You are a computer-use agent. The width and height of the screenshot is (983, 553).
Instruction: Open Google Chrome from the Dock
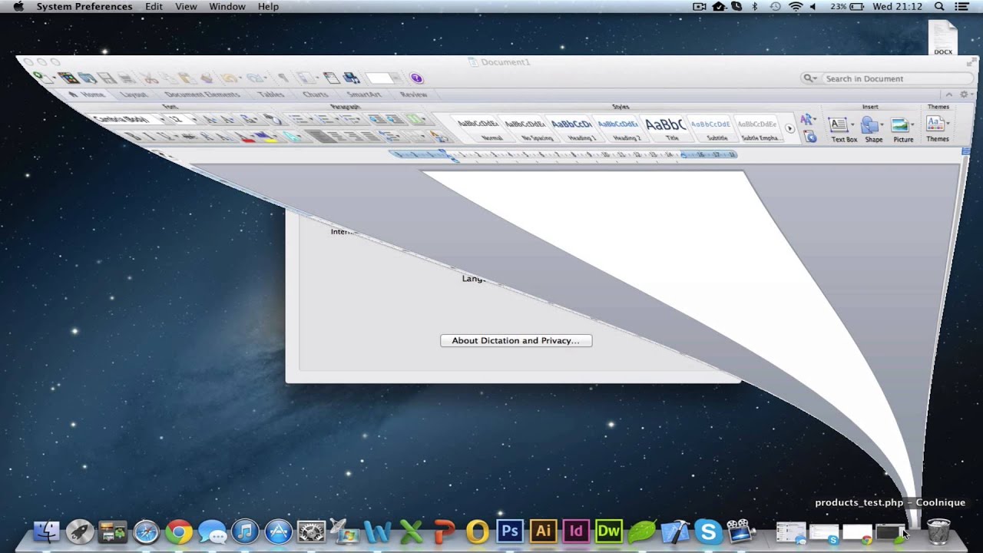(180, 531)
